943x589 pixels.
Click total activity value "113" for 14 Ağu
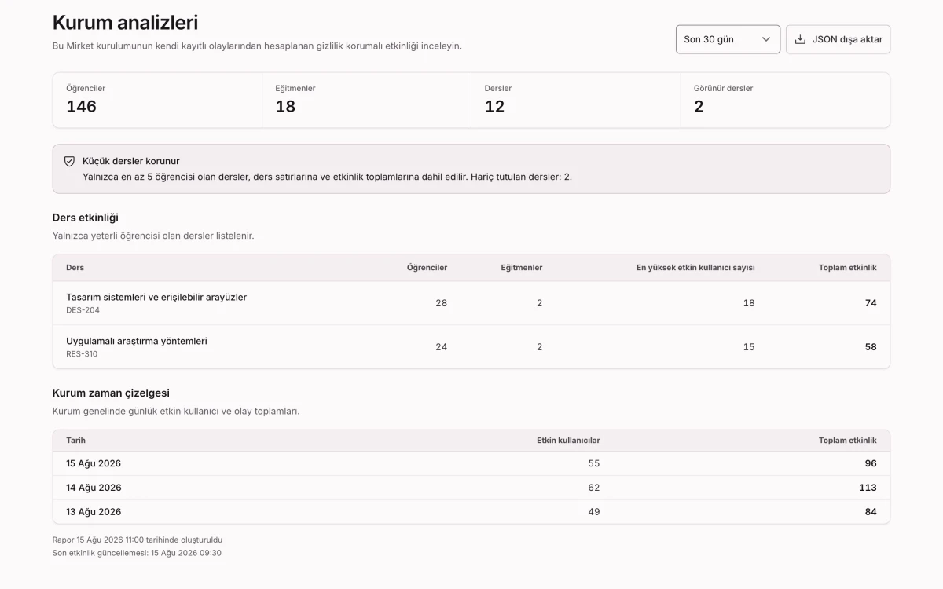(x=868, y=488)
